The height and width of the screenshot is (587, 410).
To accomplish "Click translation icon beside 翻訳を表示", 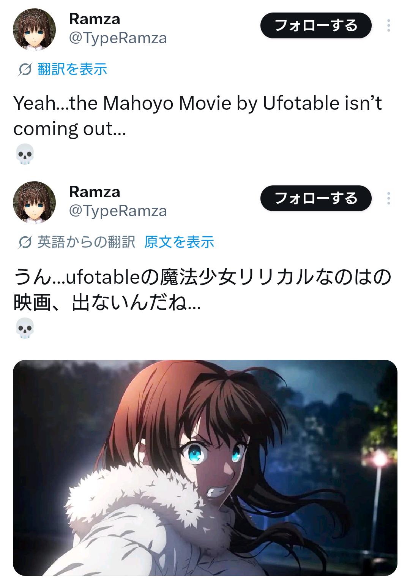I will 25,70.
